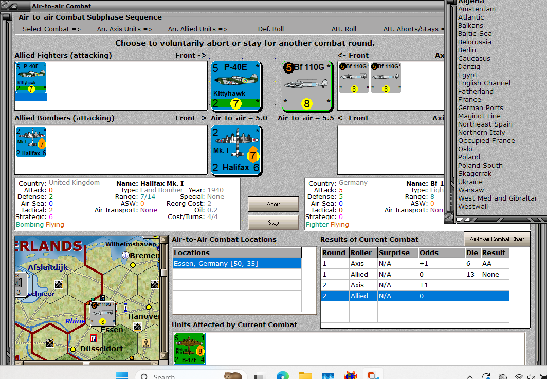Click the Air-to-air Combat window system icon
Viewport: 547px width, 379px height.
click(x=14, y=6)
